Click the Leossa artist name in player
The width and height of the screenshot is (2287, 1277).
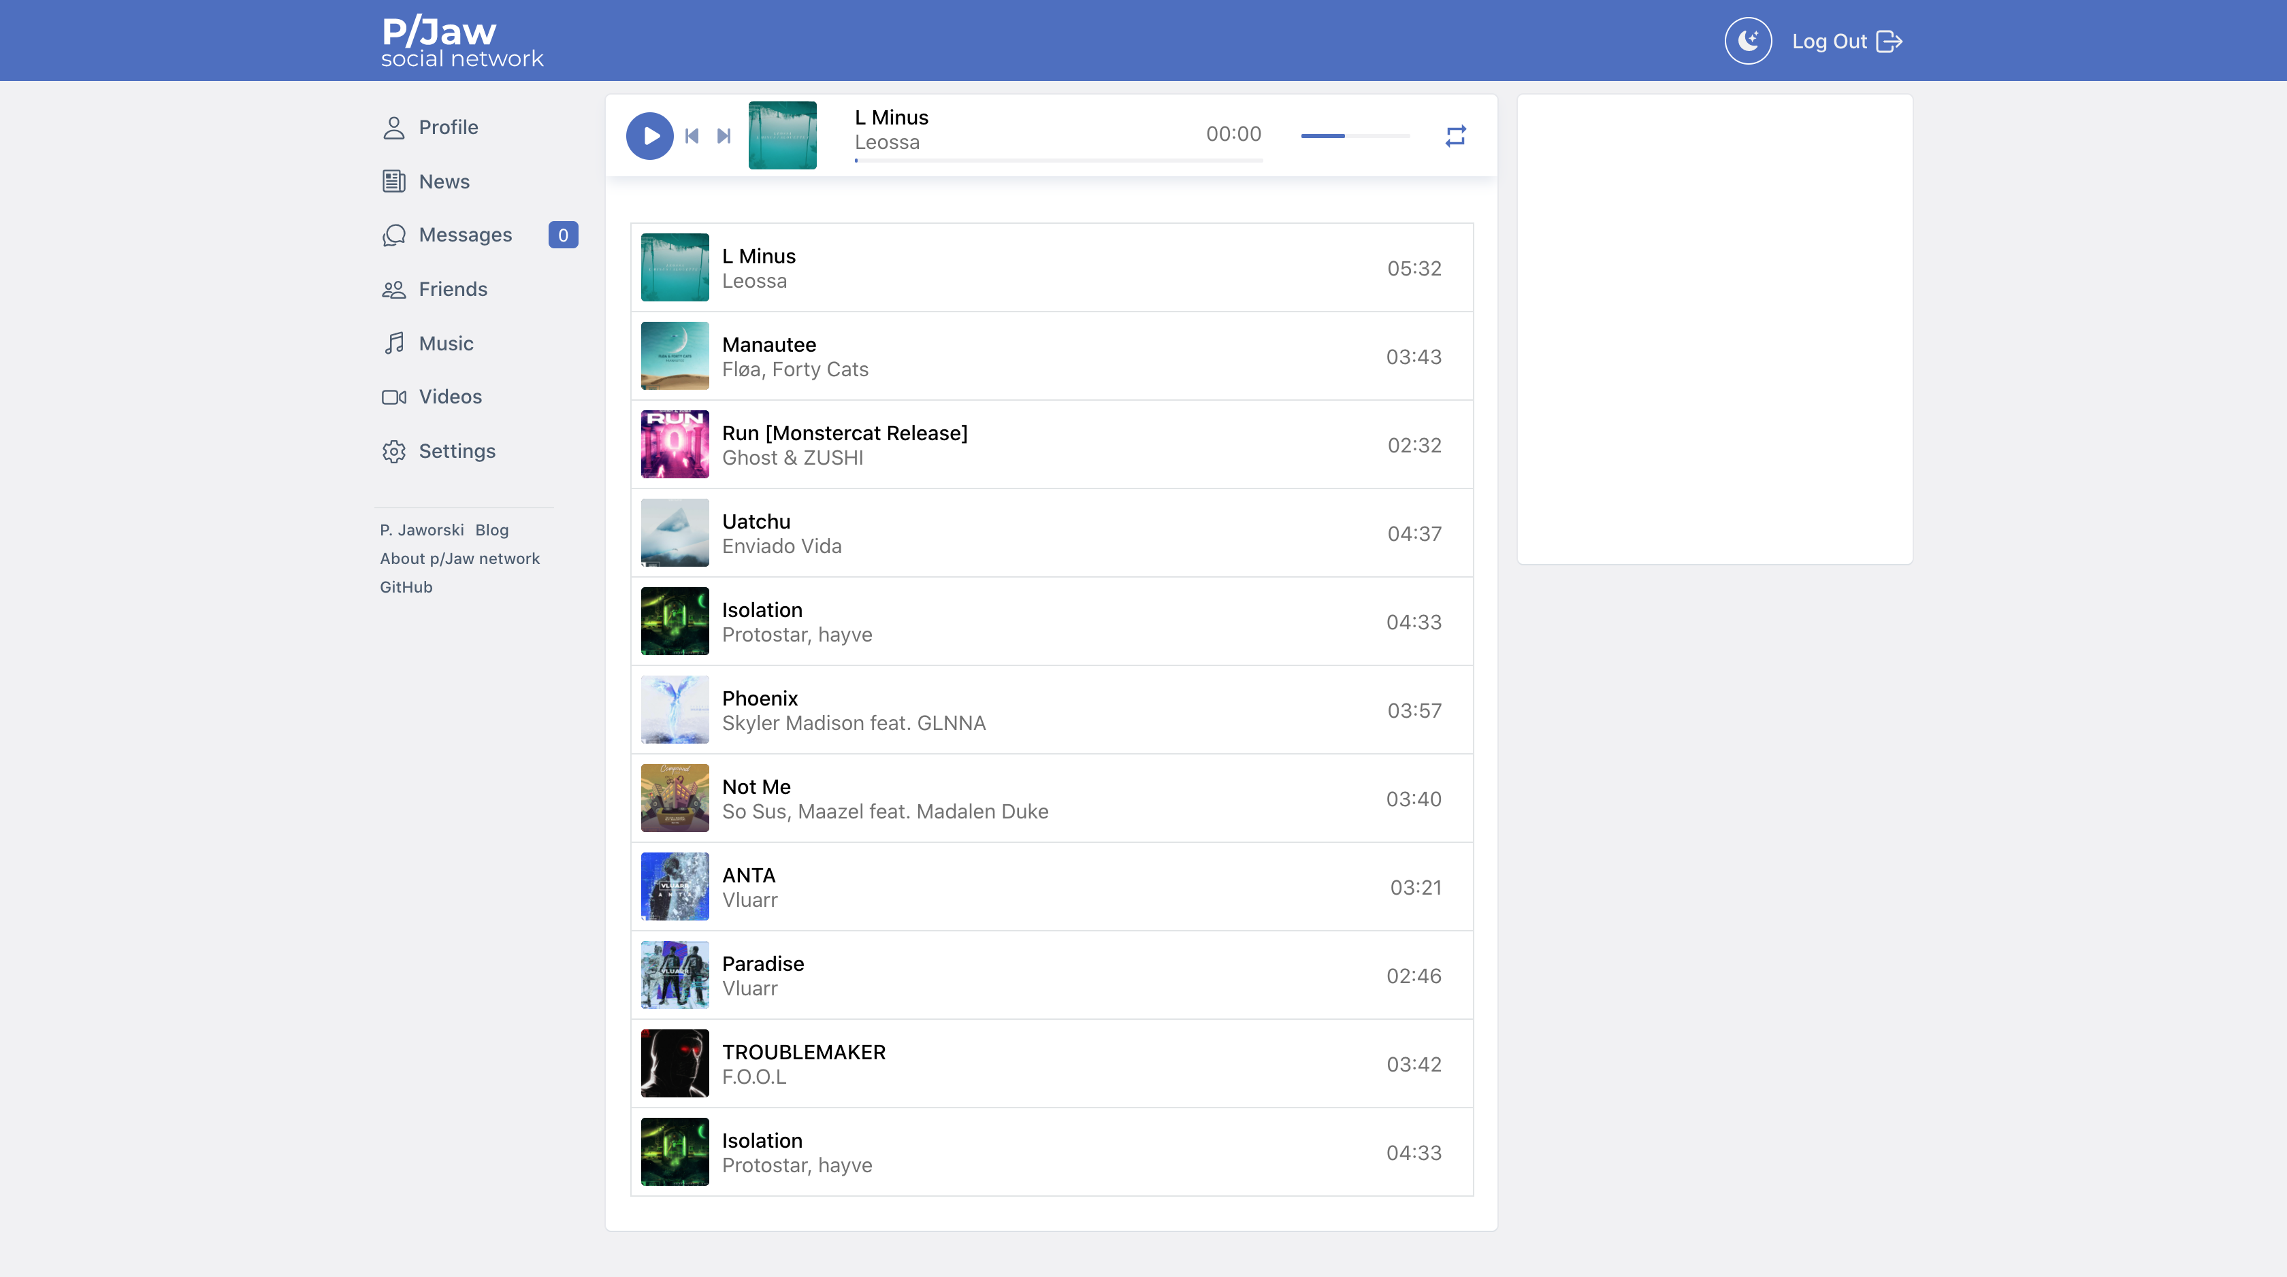tap(887, 142)
